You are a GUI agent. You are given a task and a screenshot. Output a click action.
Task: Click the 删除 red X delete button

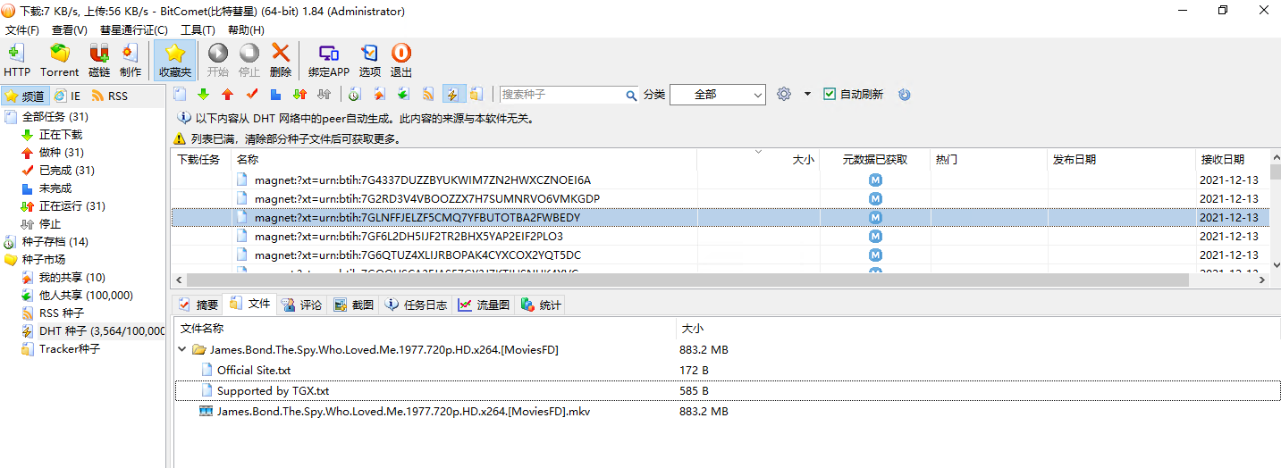tap(281, 61)
